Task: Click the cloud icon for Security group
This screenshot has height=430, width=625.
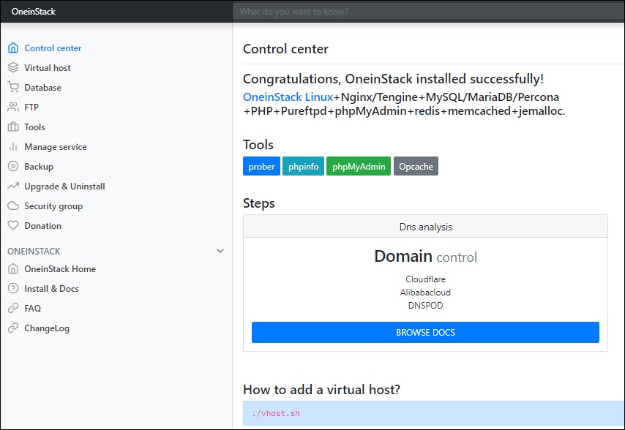Action: pos(13,206)
